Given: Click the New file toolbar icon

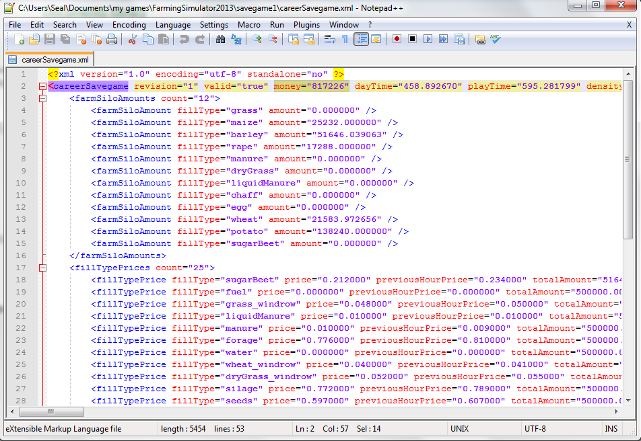Looking at the screenshot, I should coord(19,39).
